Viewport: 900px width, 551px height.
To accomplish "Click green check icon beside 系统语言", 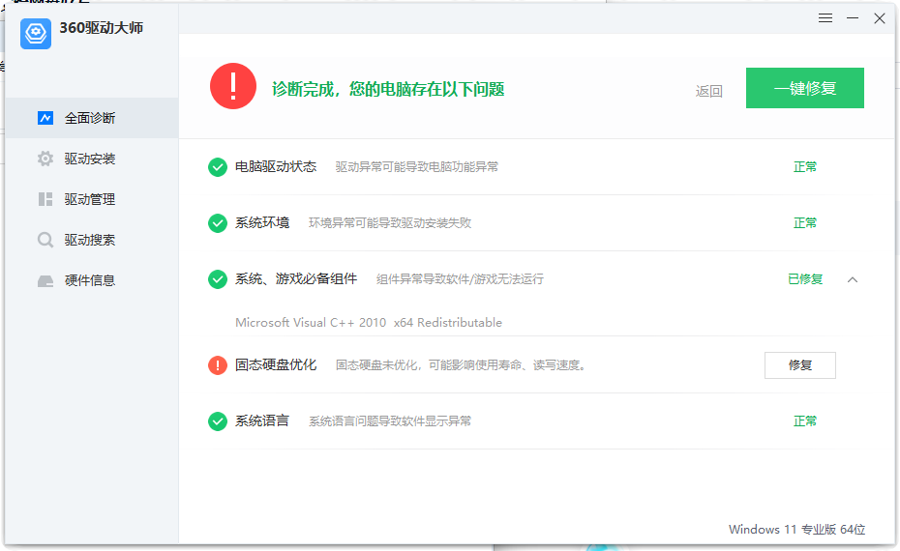I will (218, 421).
